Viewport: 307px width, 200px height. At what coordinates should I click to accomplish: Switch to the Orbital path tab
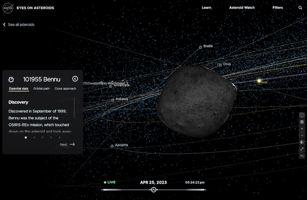click(x=41, y=89)
